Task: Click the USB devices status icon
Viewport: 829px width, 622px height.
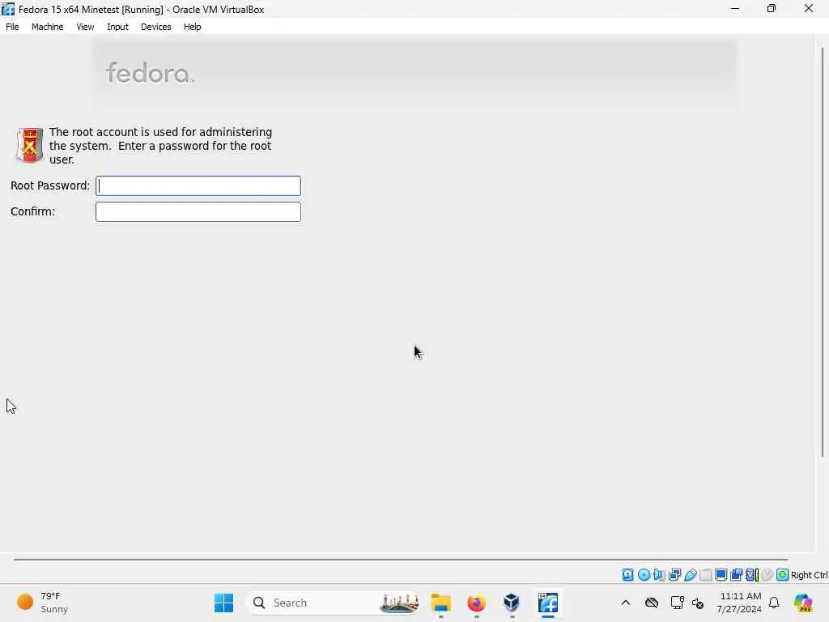Action: point(690,575)
